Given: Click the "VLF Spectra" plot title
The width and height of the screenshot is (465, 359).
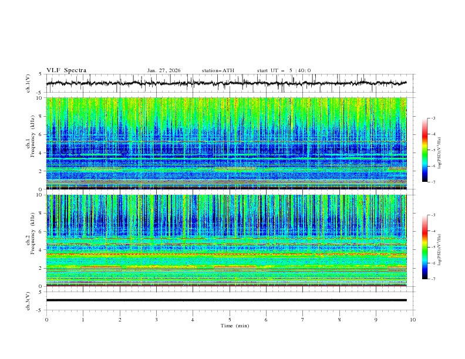Looking at the screenshot, I should [66, 70].
